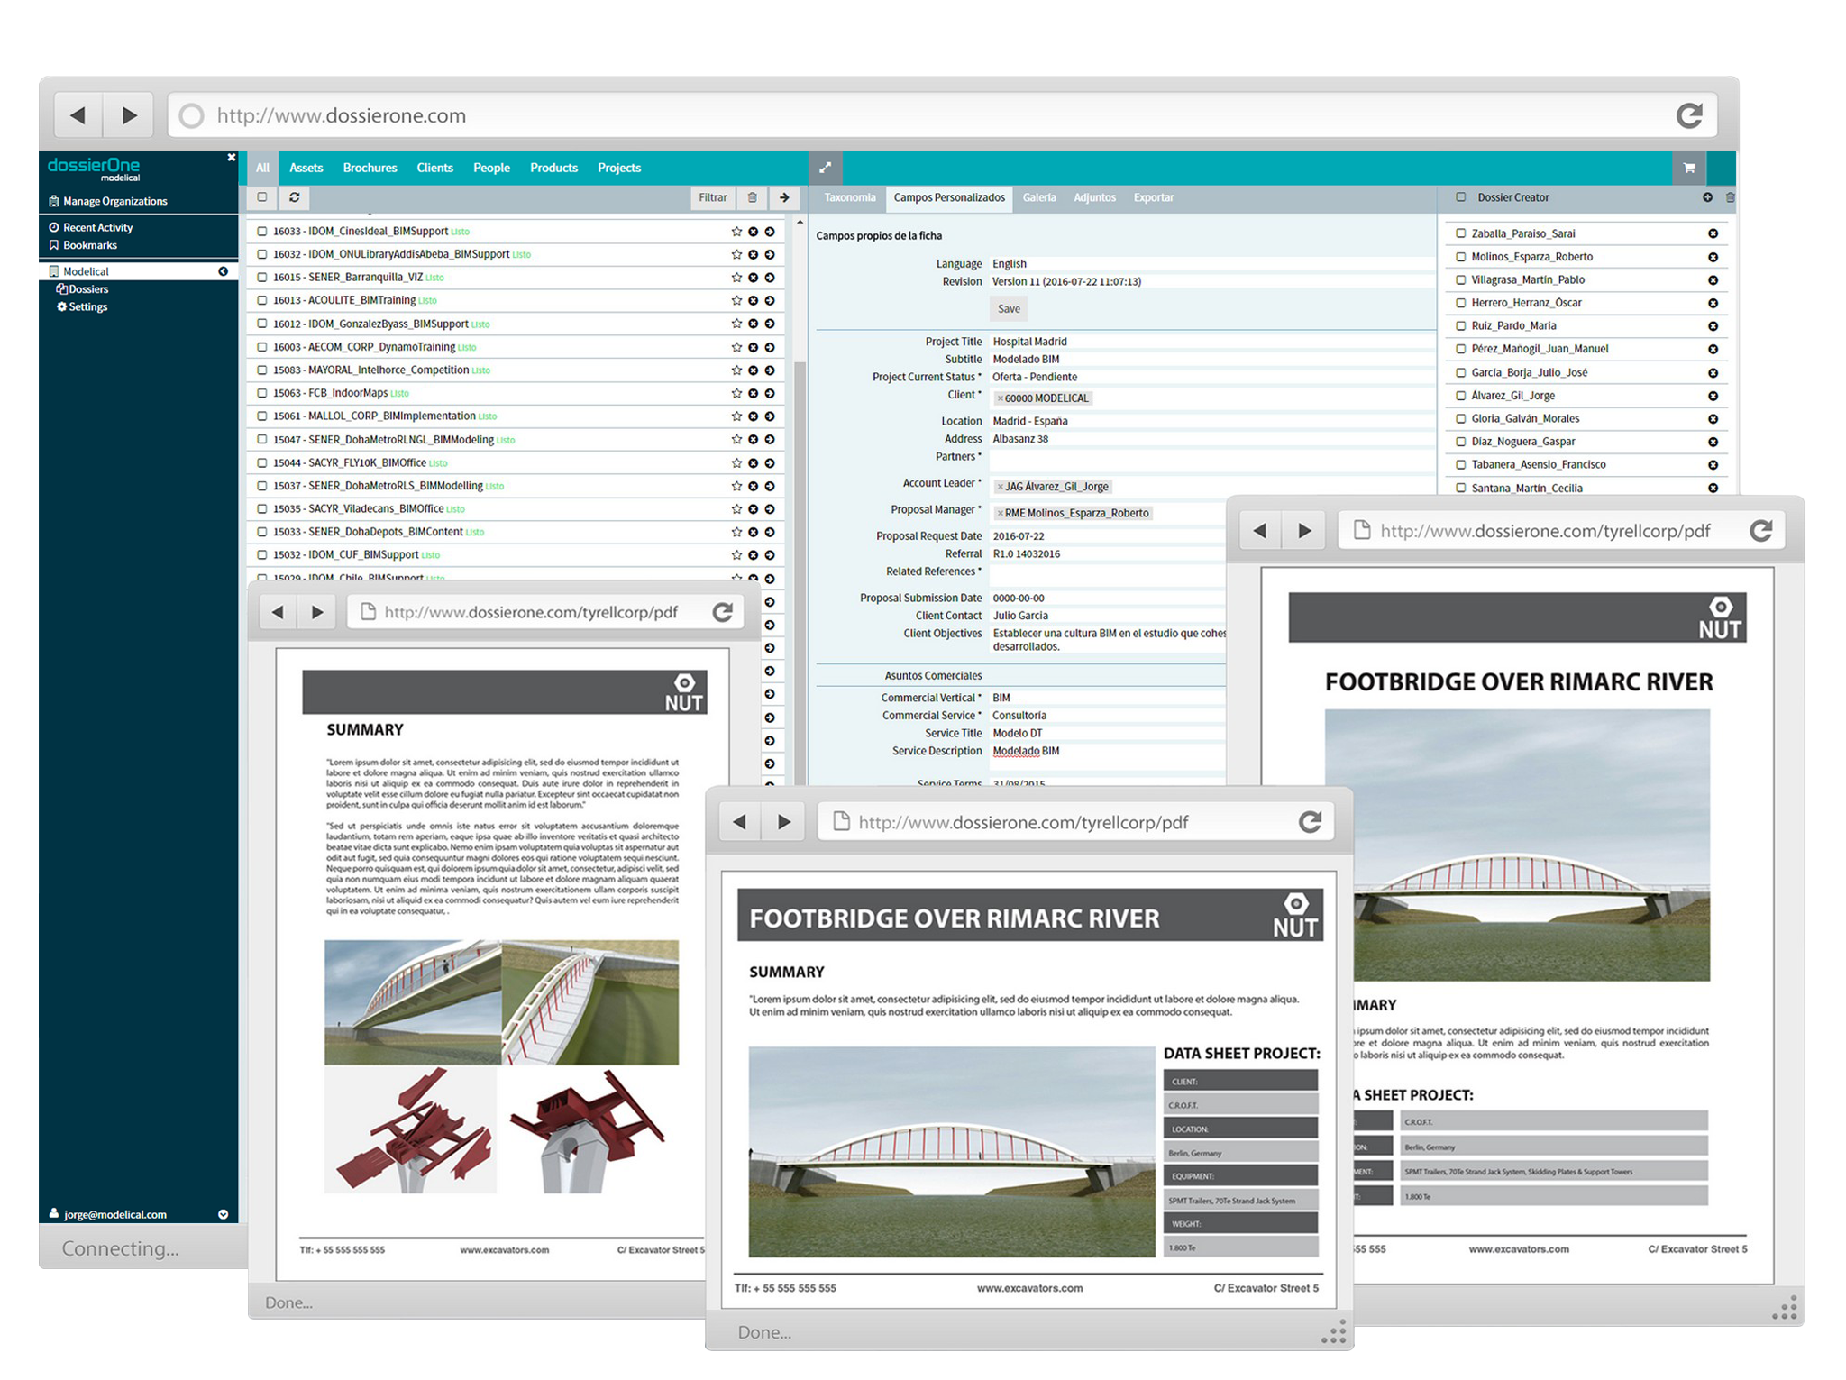Screen dimensions: 1846x1380
Task: Remove the RME Molinos_Esparza_Roberto tag
Action: tap(1000, 513)
